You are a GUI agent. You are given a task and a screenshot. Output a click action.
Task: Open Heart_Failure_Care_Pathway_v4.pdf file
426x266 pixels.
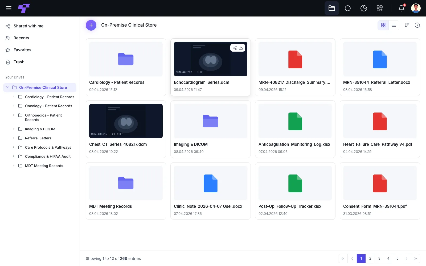click(x=380, y=129)
